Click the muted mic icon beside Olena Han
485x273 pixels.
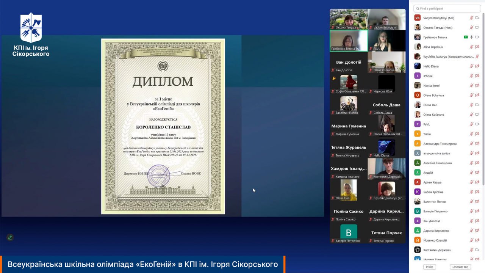[472, 105]
